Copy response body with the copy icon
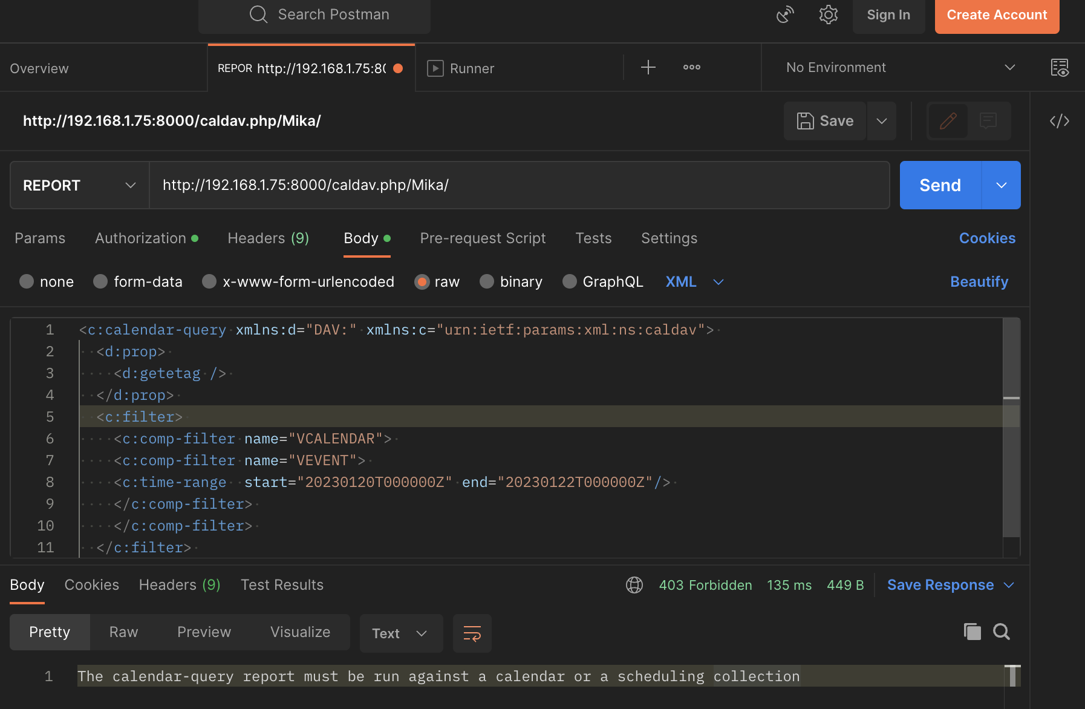This screenshot has height=709, width=1085. [x=972, y=632]
